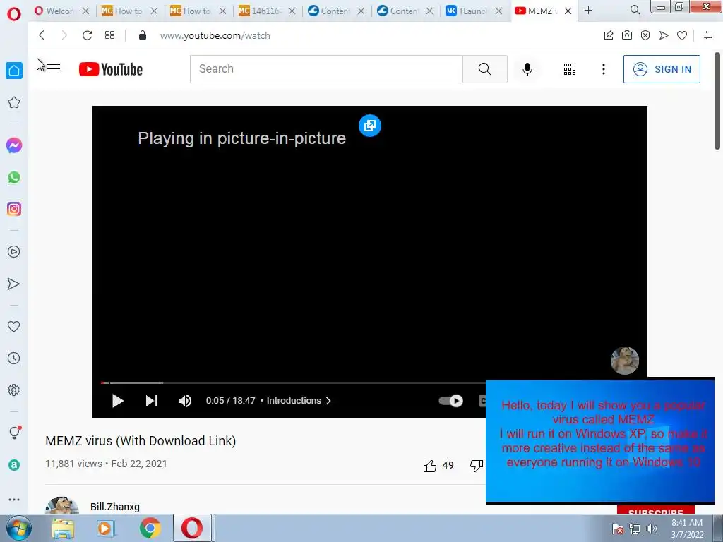
Task: Open WhatsApp in sidebar
Action: coord(14,177)
